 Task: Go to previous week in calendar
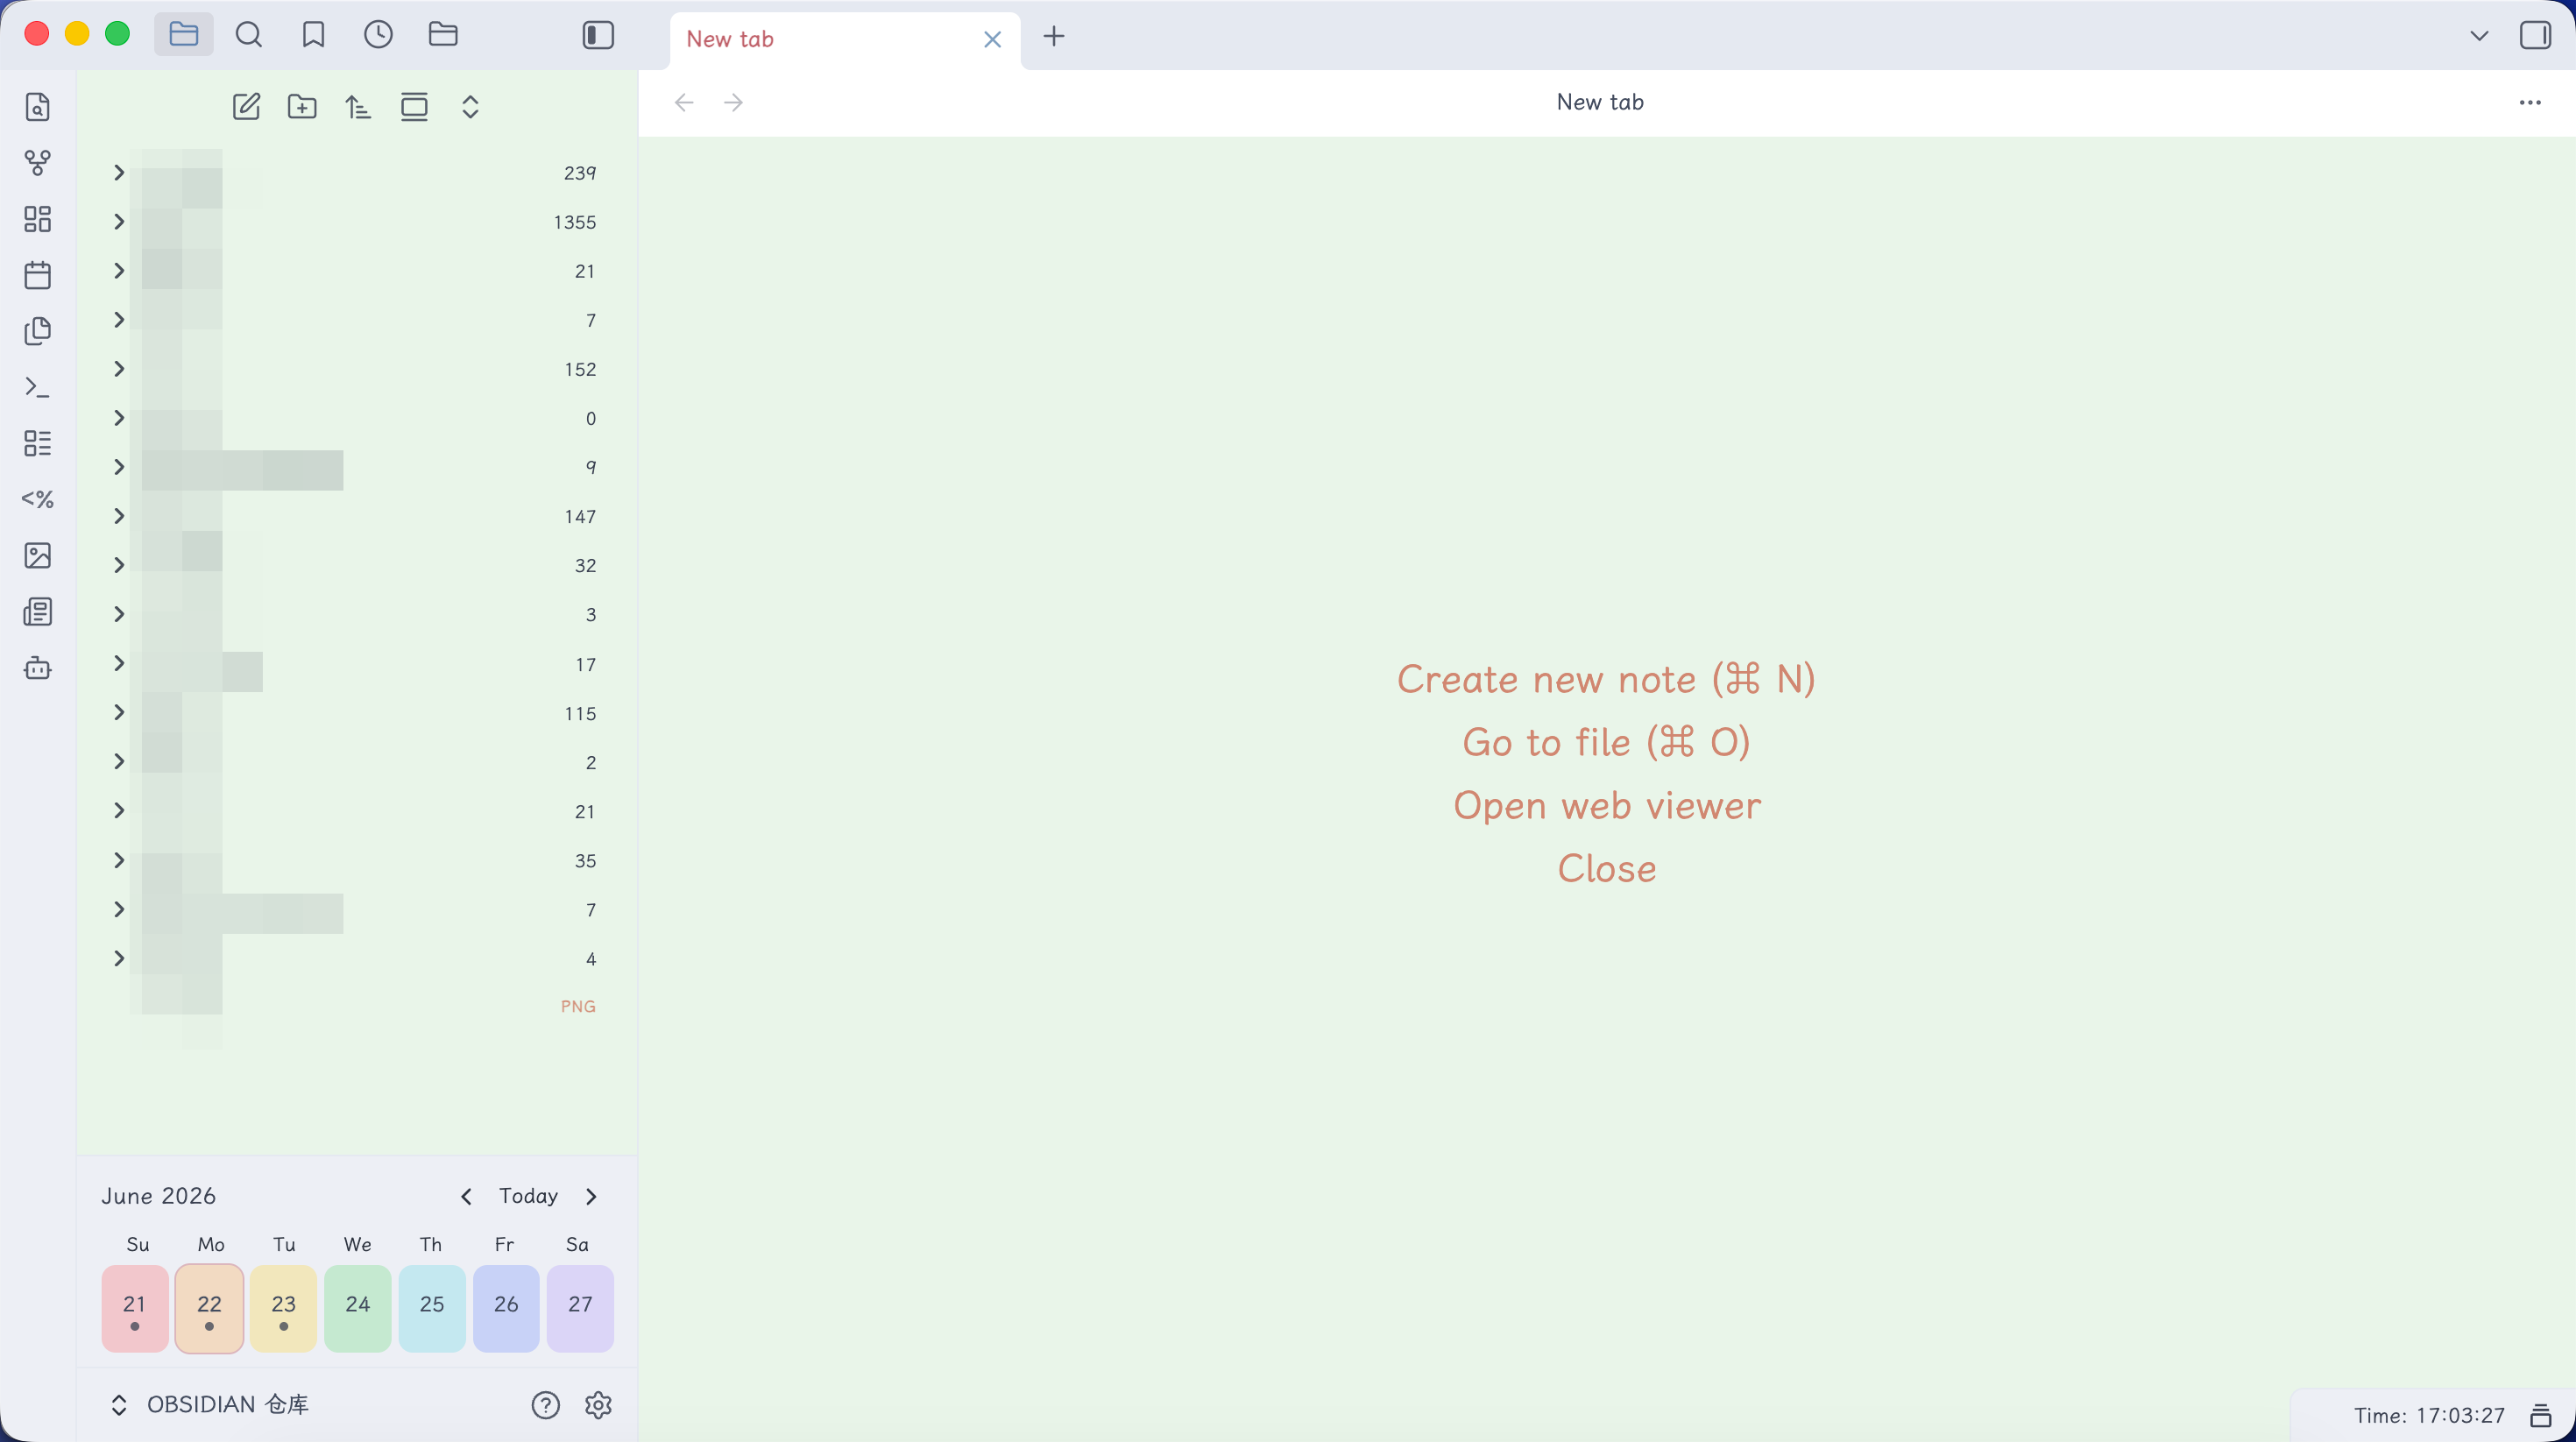466,1196
